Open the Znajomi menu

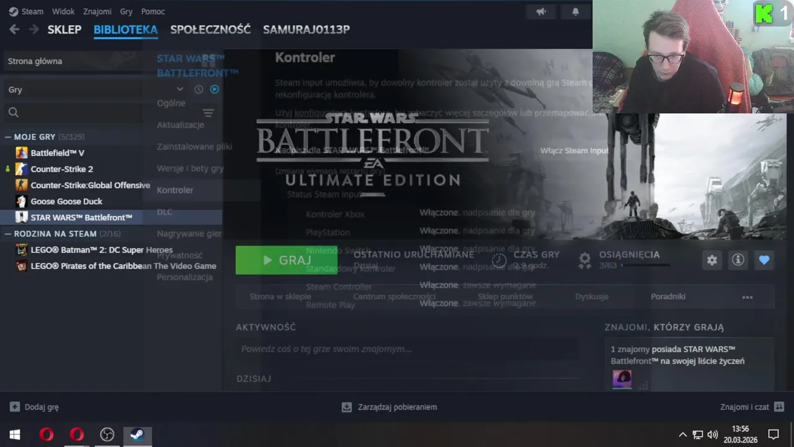tap(97, 11)
